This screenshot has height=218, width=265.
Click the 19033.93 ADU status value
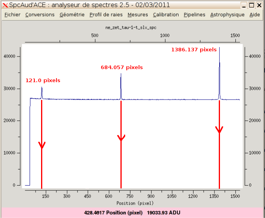click(164, 212)
